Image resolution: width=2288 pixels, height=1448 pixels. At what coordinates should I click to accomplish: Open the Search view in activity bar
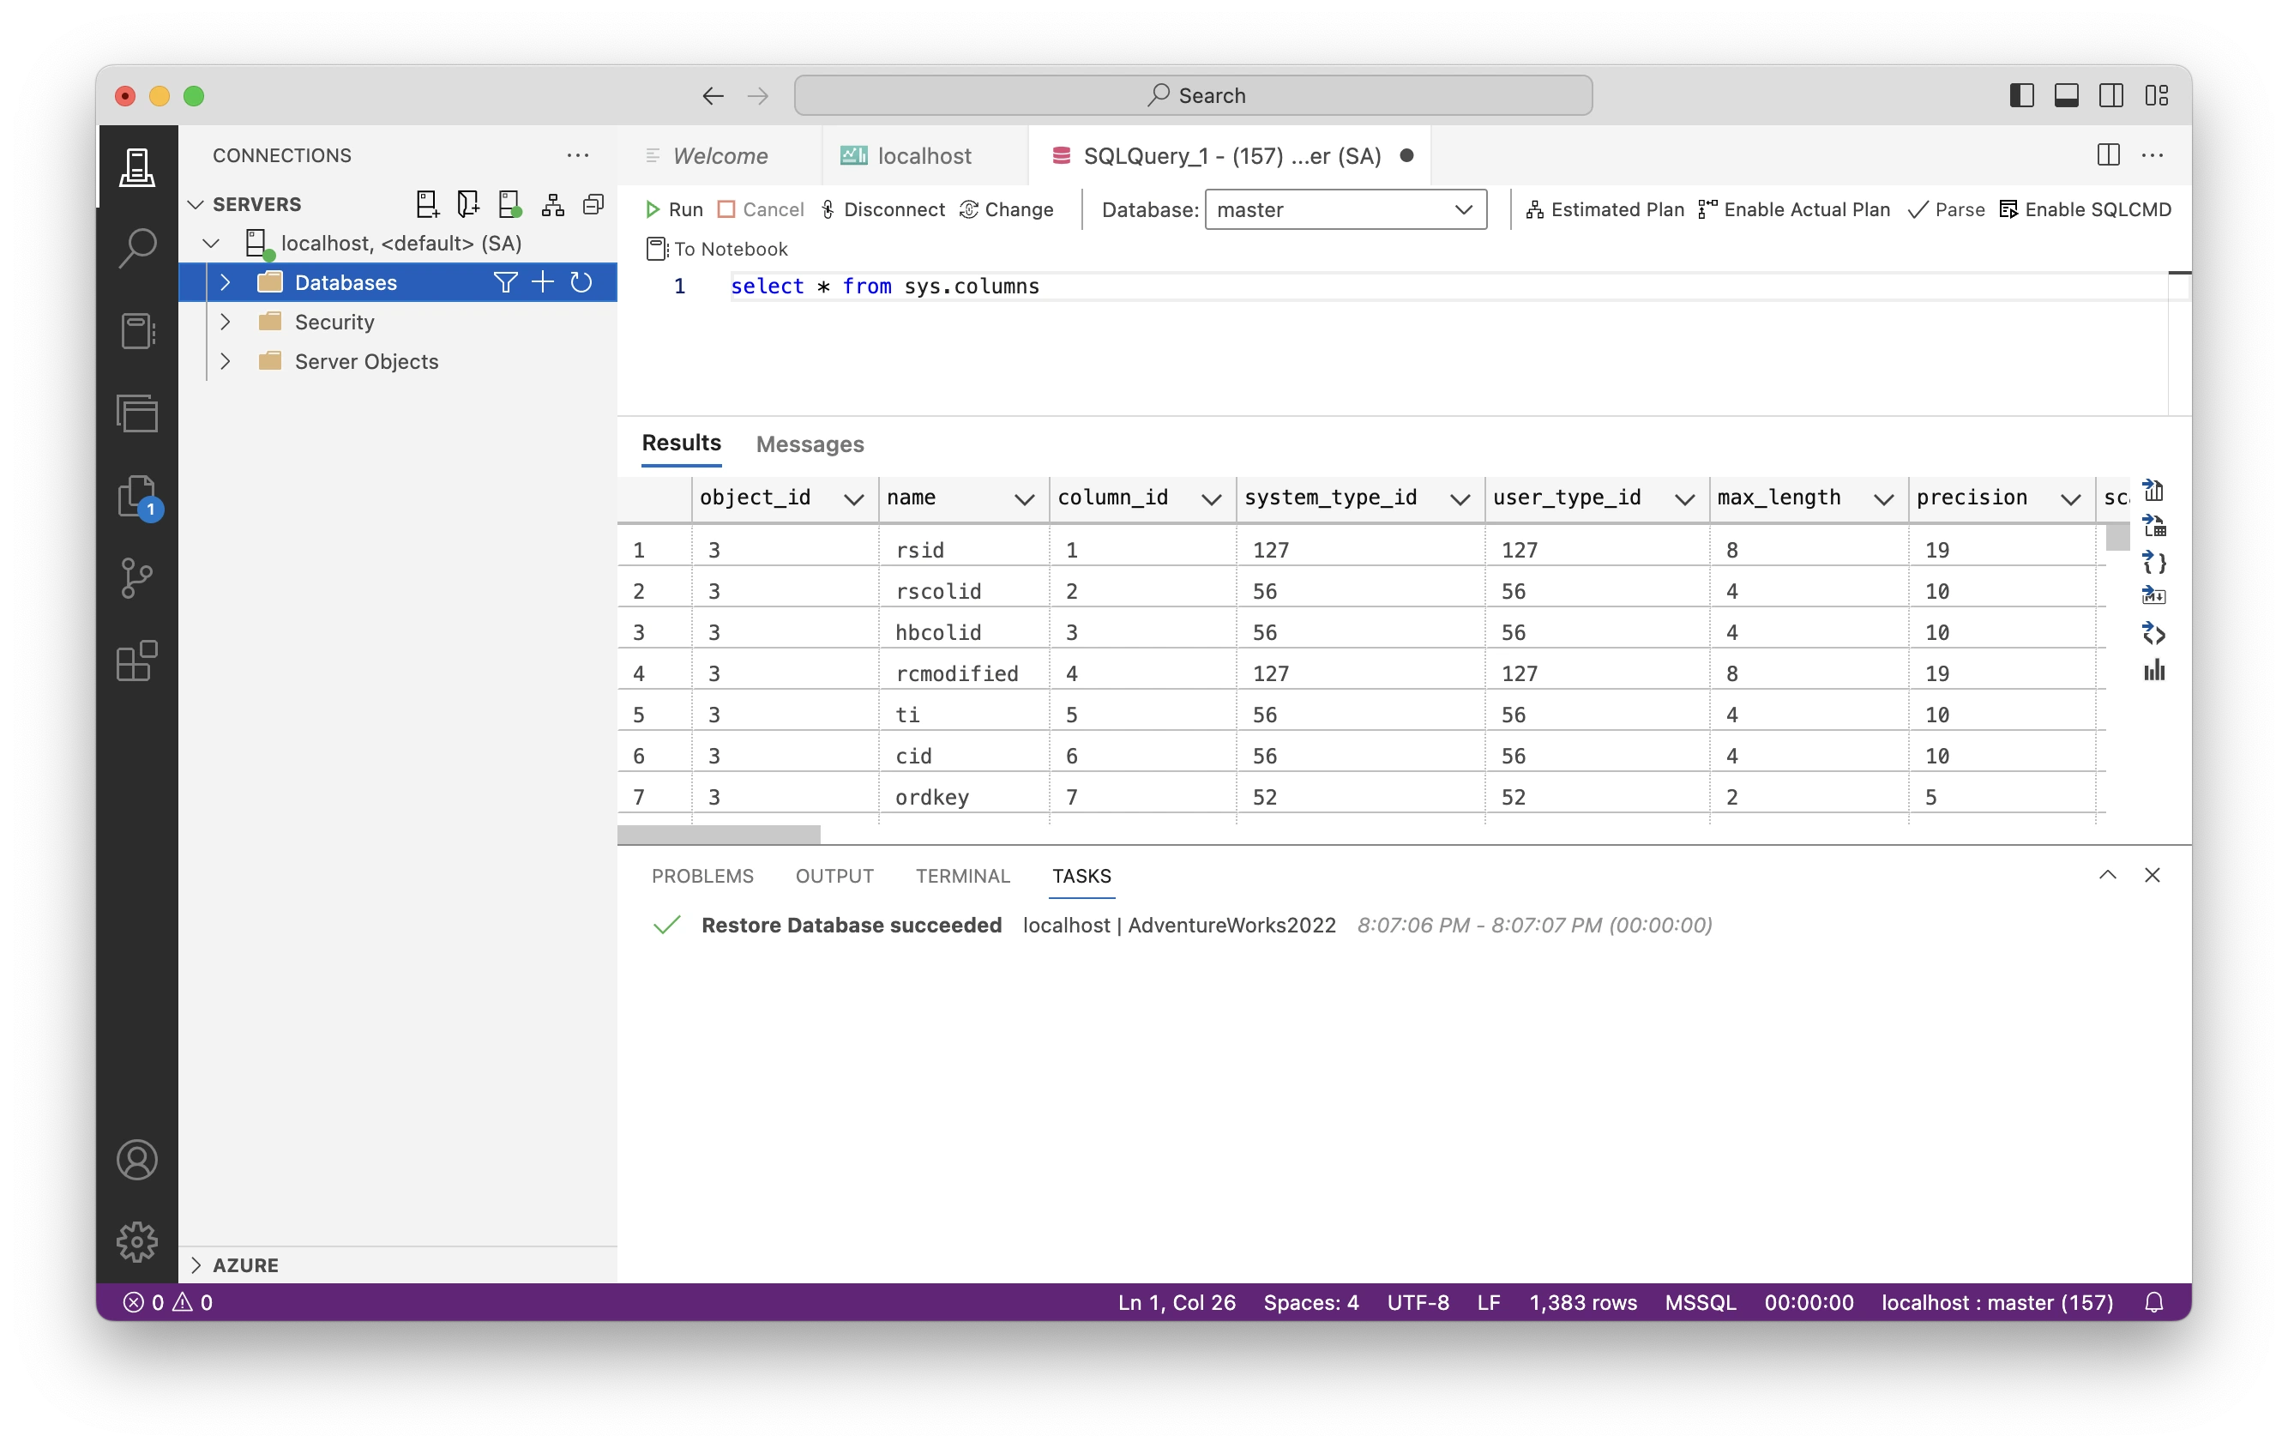click(137, 249)
